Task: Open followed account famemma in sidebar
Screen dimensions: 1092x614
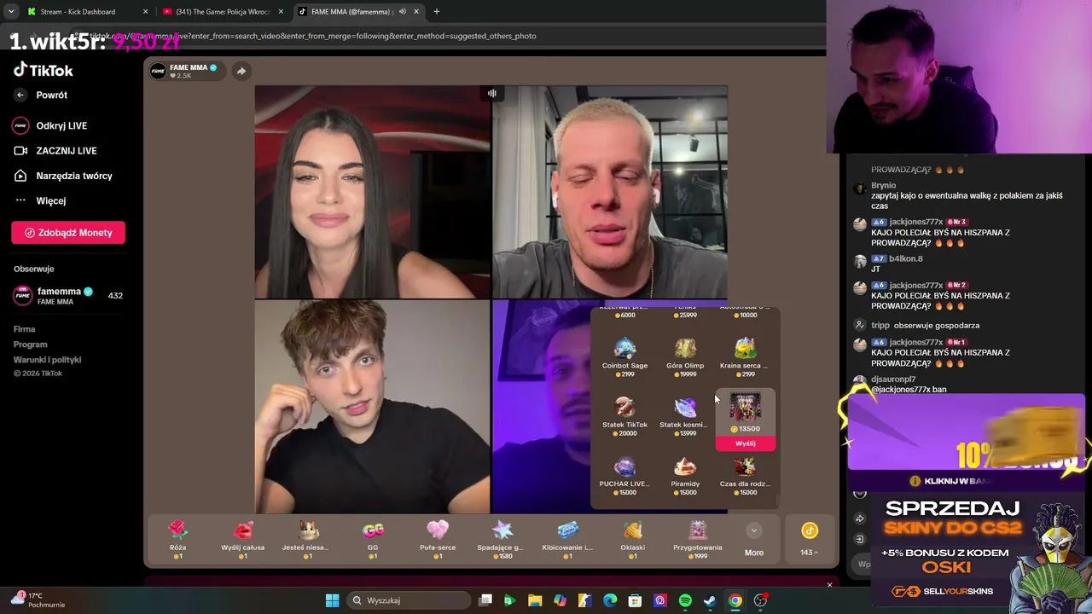Action: tap(68, 295)
